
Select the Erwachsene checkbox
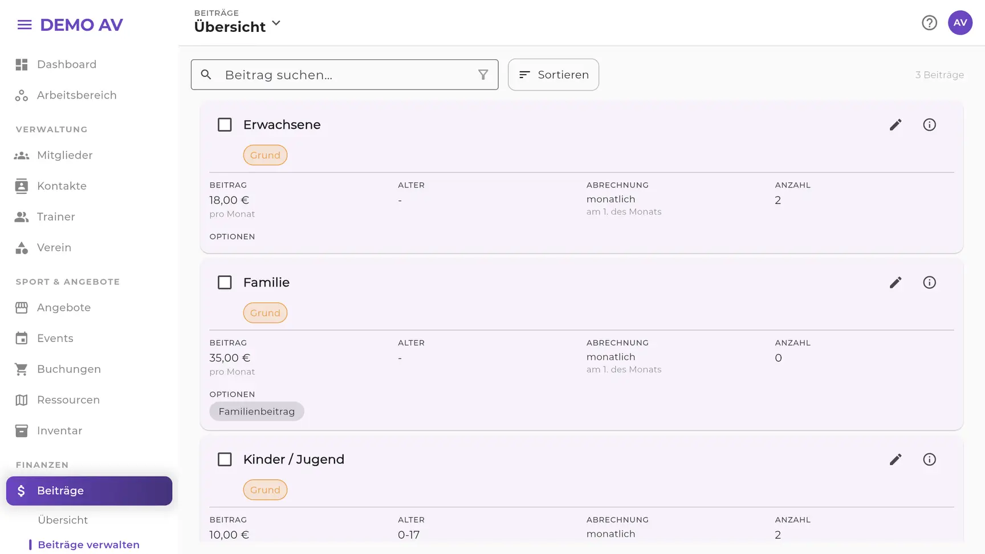[225, 125]
